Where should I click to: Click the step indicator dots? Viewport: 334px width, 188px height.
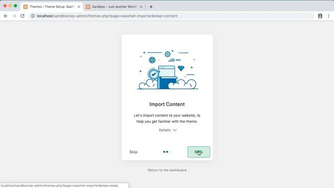tap(167, 152)
